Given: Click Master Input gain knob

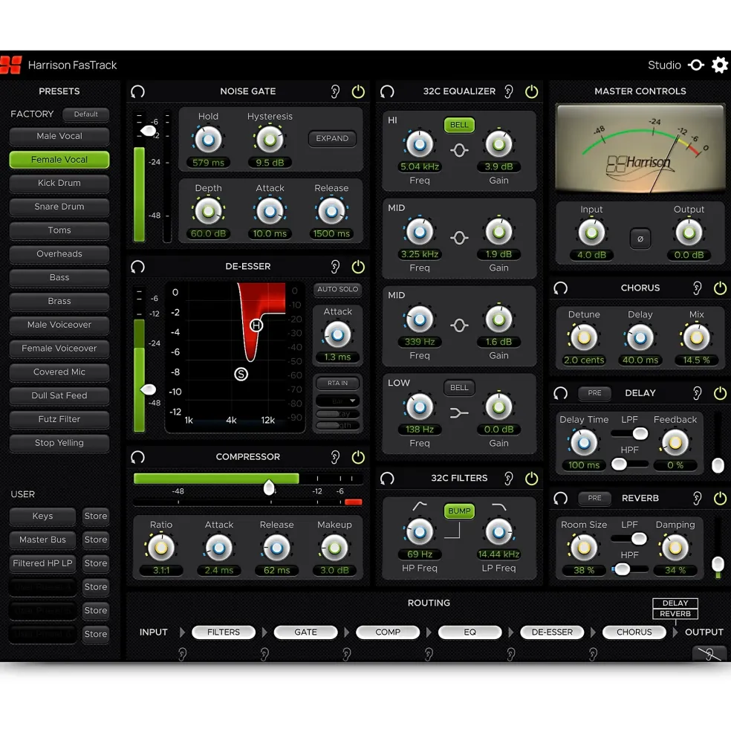Looking at the screenshot, I should coord(591,233).
